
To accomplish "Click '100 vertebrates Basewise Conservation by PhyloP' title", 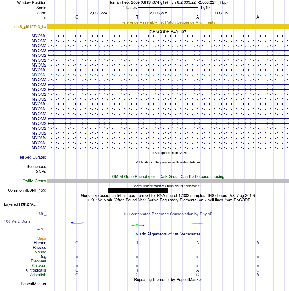I will [x=168, y=214].
